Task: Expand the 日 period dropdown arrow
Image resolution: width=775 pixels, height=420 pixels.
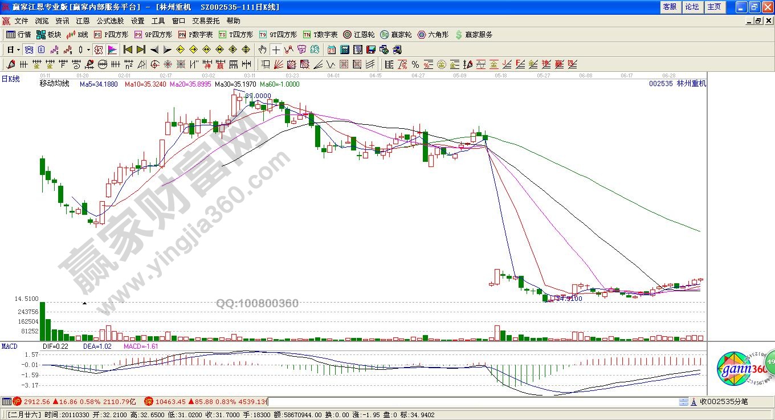Action: click(18, 50)
